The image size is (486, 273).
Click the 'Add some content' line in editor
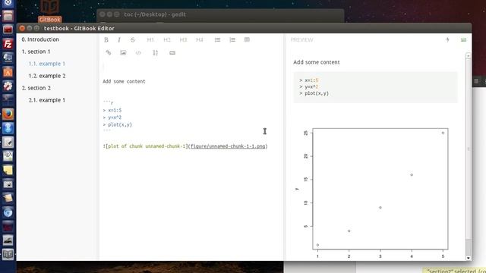pyautogui.click(x=124, y=81)
